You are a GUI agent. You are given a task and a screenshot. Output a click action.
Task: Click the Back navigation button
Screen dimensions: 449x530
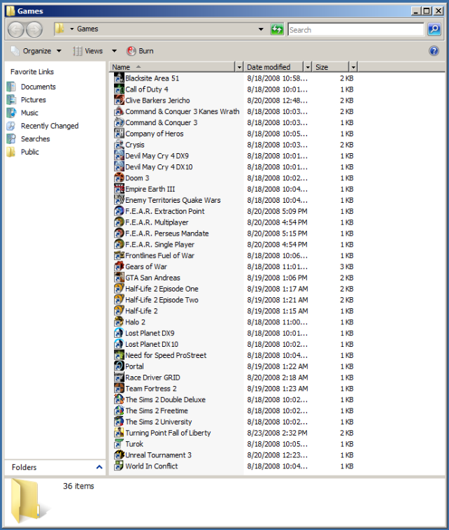pyautogui.click(x=15, y=29)
